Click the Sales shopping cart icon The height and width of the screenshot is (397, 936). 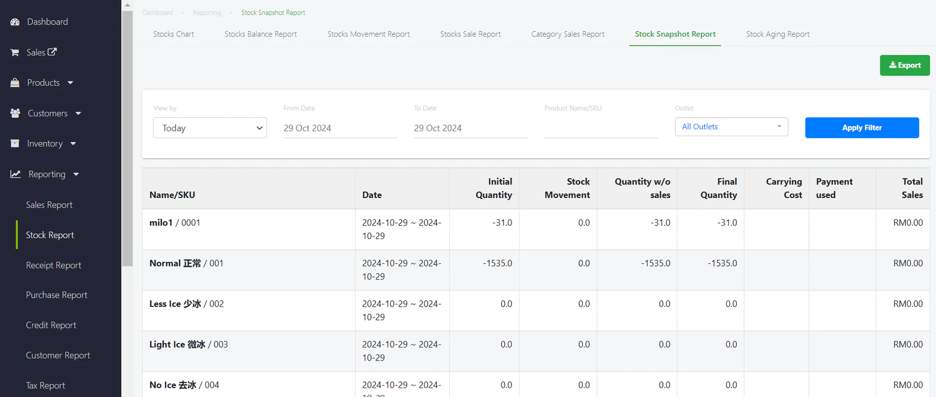click(x=15, y=52)
